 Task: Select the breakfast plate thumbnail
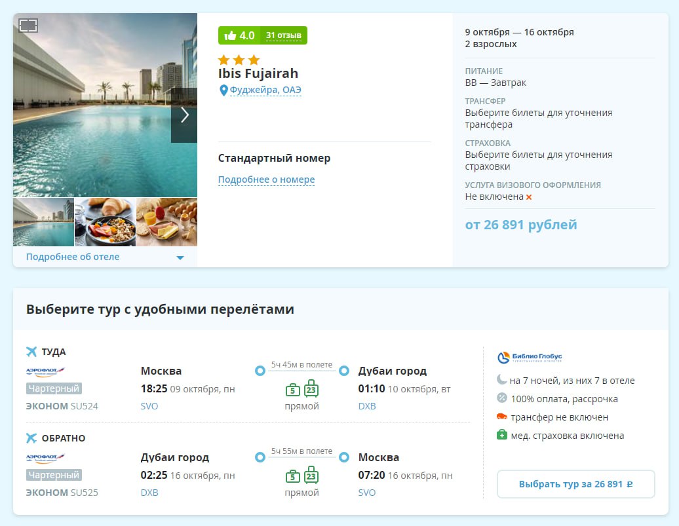[105, 222]
